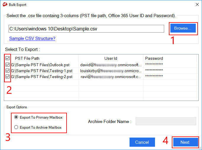Viewport: 202px width, 150px height.
Task: Click the david@ user ID cell
Action: [x=111, y=65]
